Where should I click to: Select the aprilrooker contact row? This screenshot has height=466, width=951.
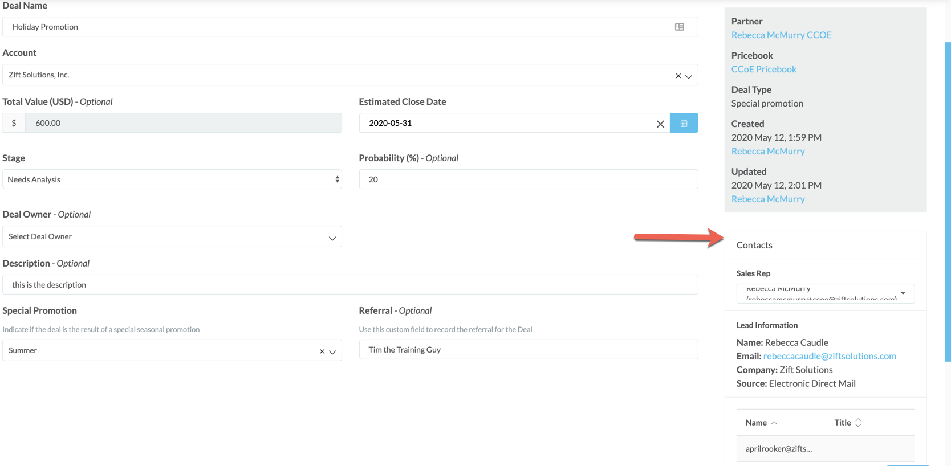point(824,449)
